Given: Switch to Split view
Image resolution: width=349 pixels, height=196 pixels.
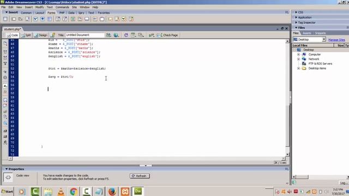Looking at the screenshot, I should [26, 35].
